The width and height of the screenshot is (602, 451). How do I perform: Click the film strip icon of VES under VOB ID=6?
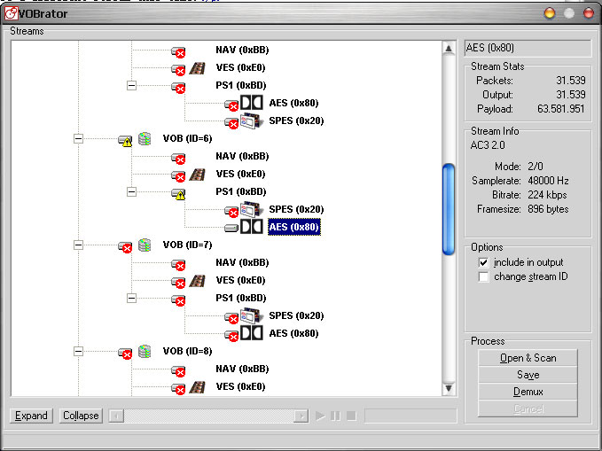point(197,175)
